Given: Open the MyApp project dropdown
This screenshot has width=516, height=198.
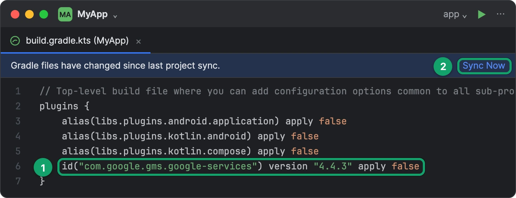Looking at the screenshot, I should (x=97, y=15).
